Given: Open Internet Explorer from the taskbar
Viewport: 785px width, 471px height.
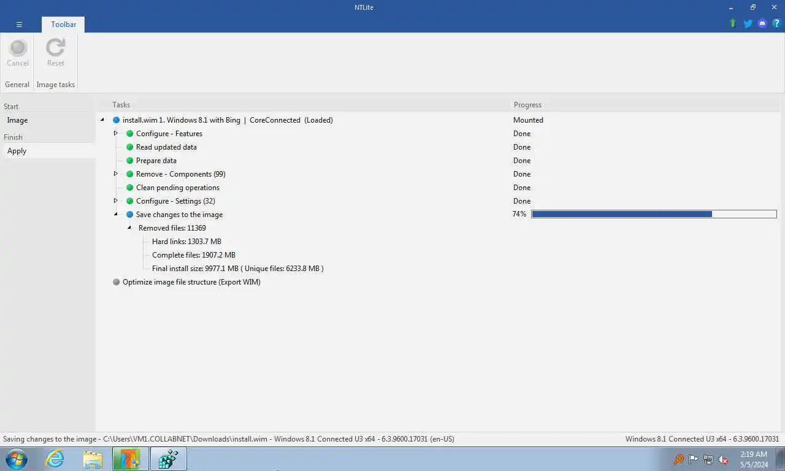Looking at the screenshot, I should [55, 459].
